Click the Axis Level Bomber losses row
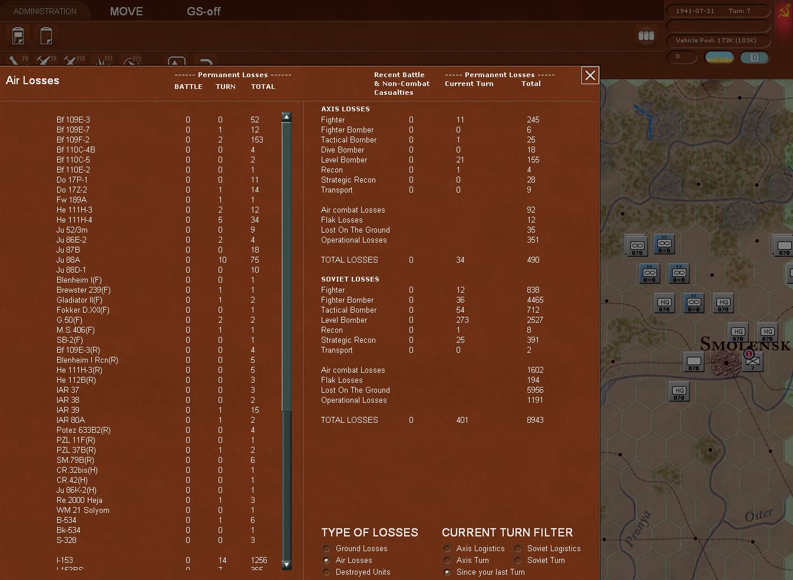 tap(431, 160)
